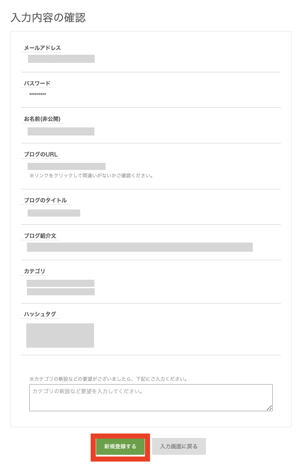The height and width of the screenshot is (469, 300).
Task: Click the 入力内容の確認 page heading
Action: 48,18
